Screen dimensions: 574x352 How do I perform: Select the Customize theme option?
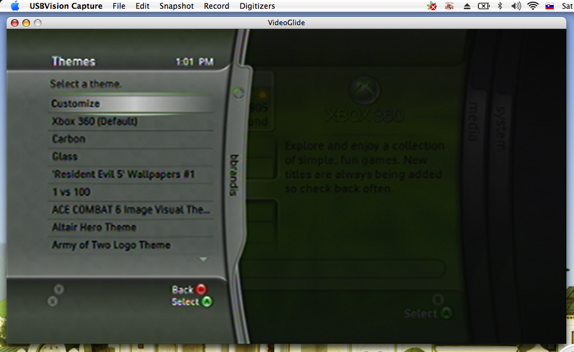pyautogui.click(x=131, y=104)
